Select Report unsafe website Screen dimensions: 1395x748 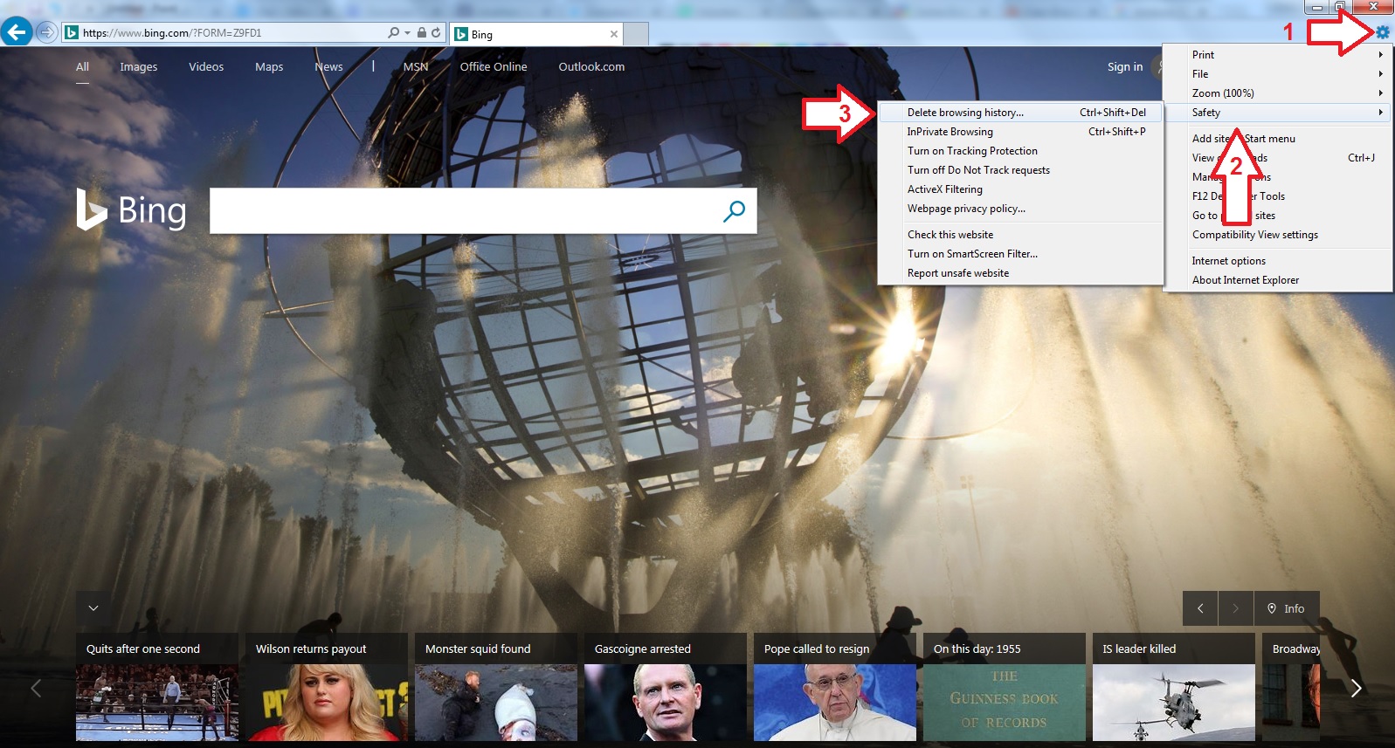click(1020, 273)
